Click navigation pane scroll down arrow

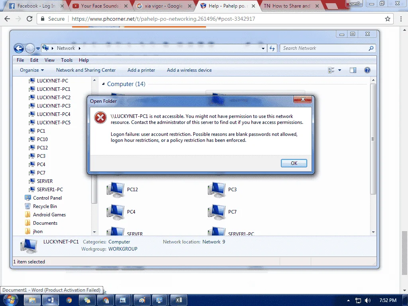click(94, 232)
